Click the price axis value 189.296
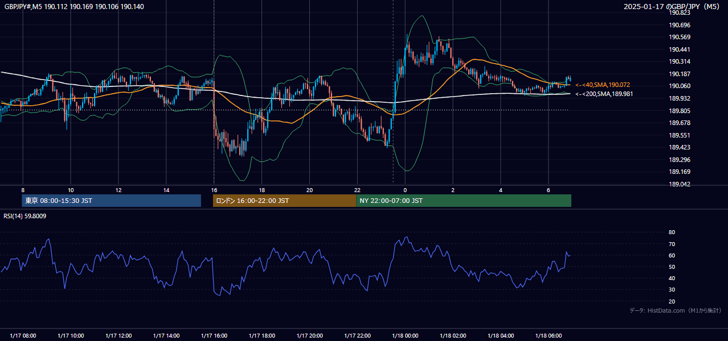 tap(680, 160)
